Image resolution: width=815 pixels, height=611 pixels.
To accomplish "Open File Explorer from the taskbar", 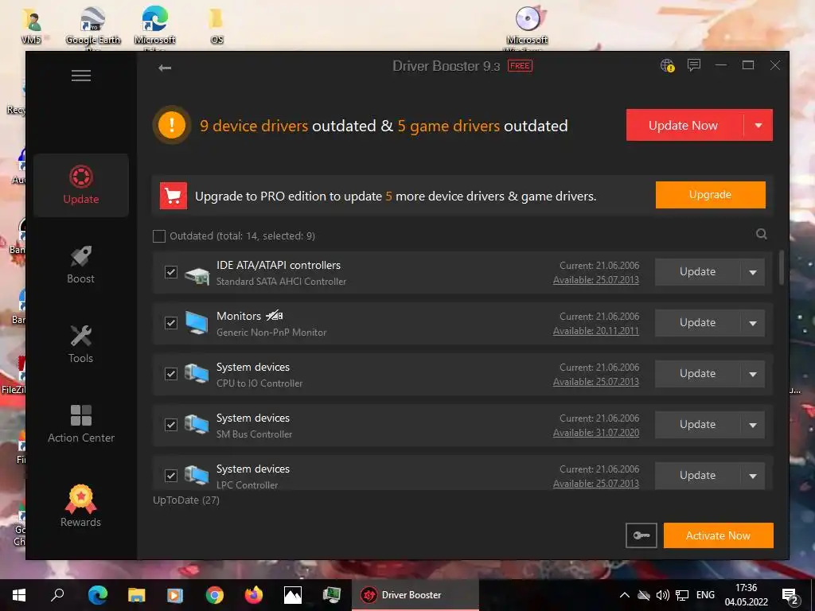I will tap(137, 595).
